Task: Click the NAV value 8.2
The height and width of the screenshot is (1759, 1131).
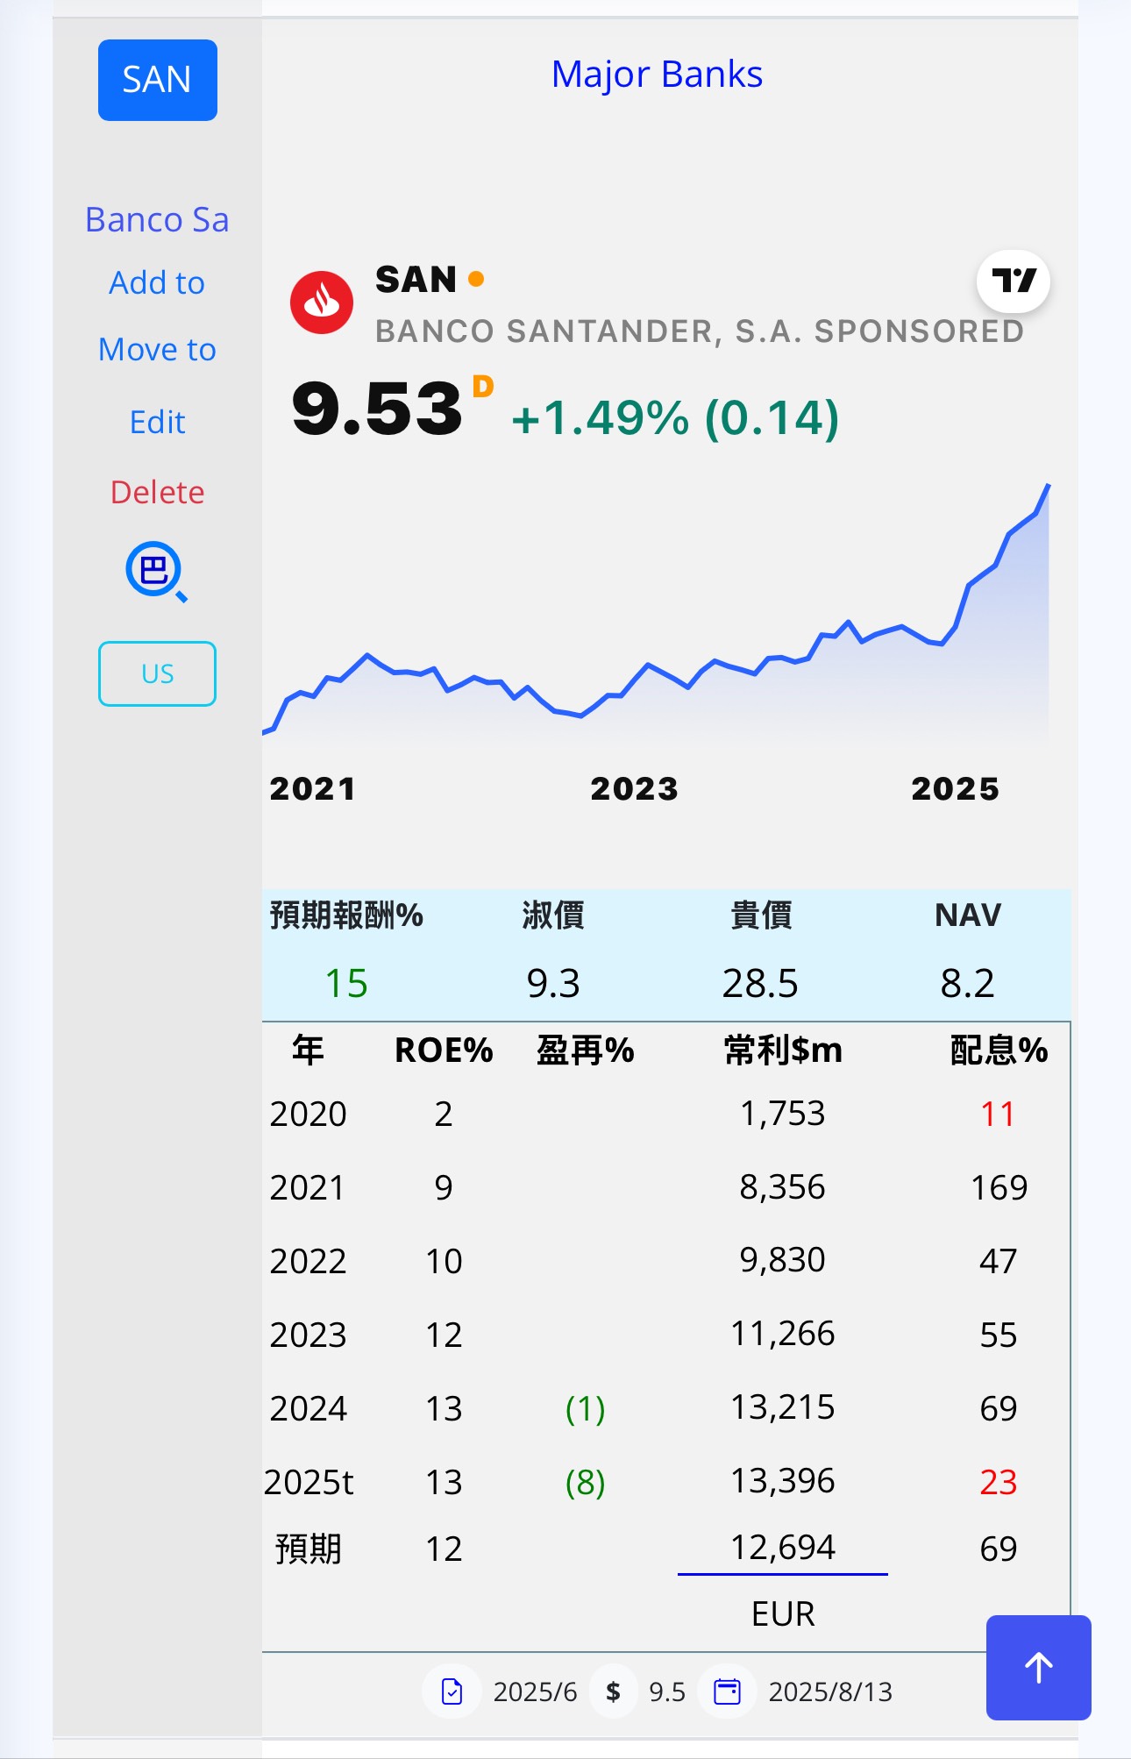Action: 967,983
